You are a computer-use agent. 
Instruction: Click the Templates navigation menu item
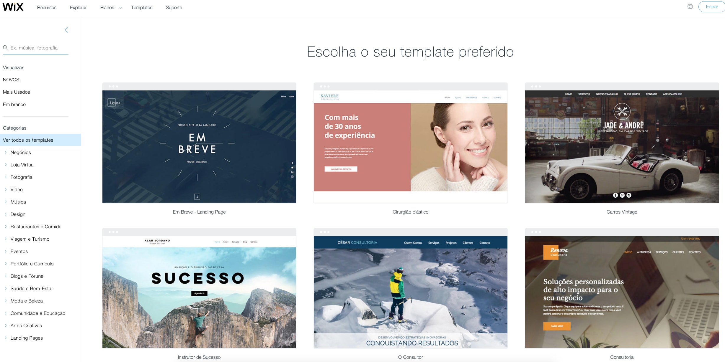coord(141,7)
